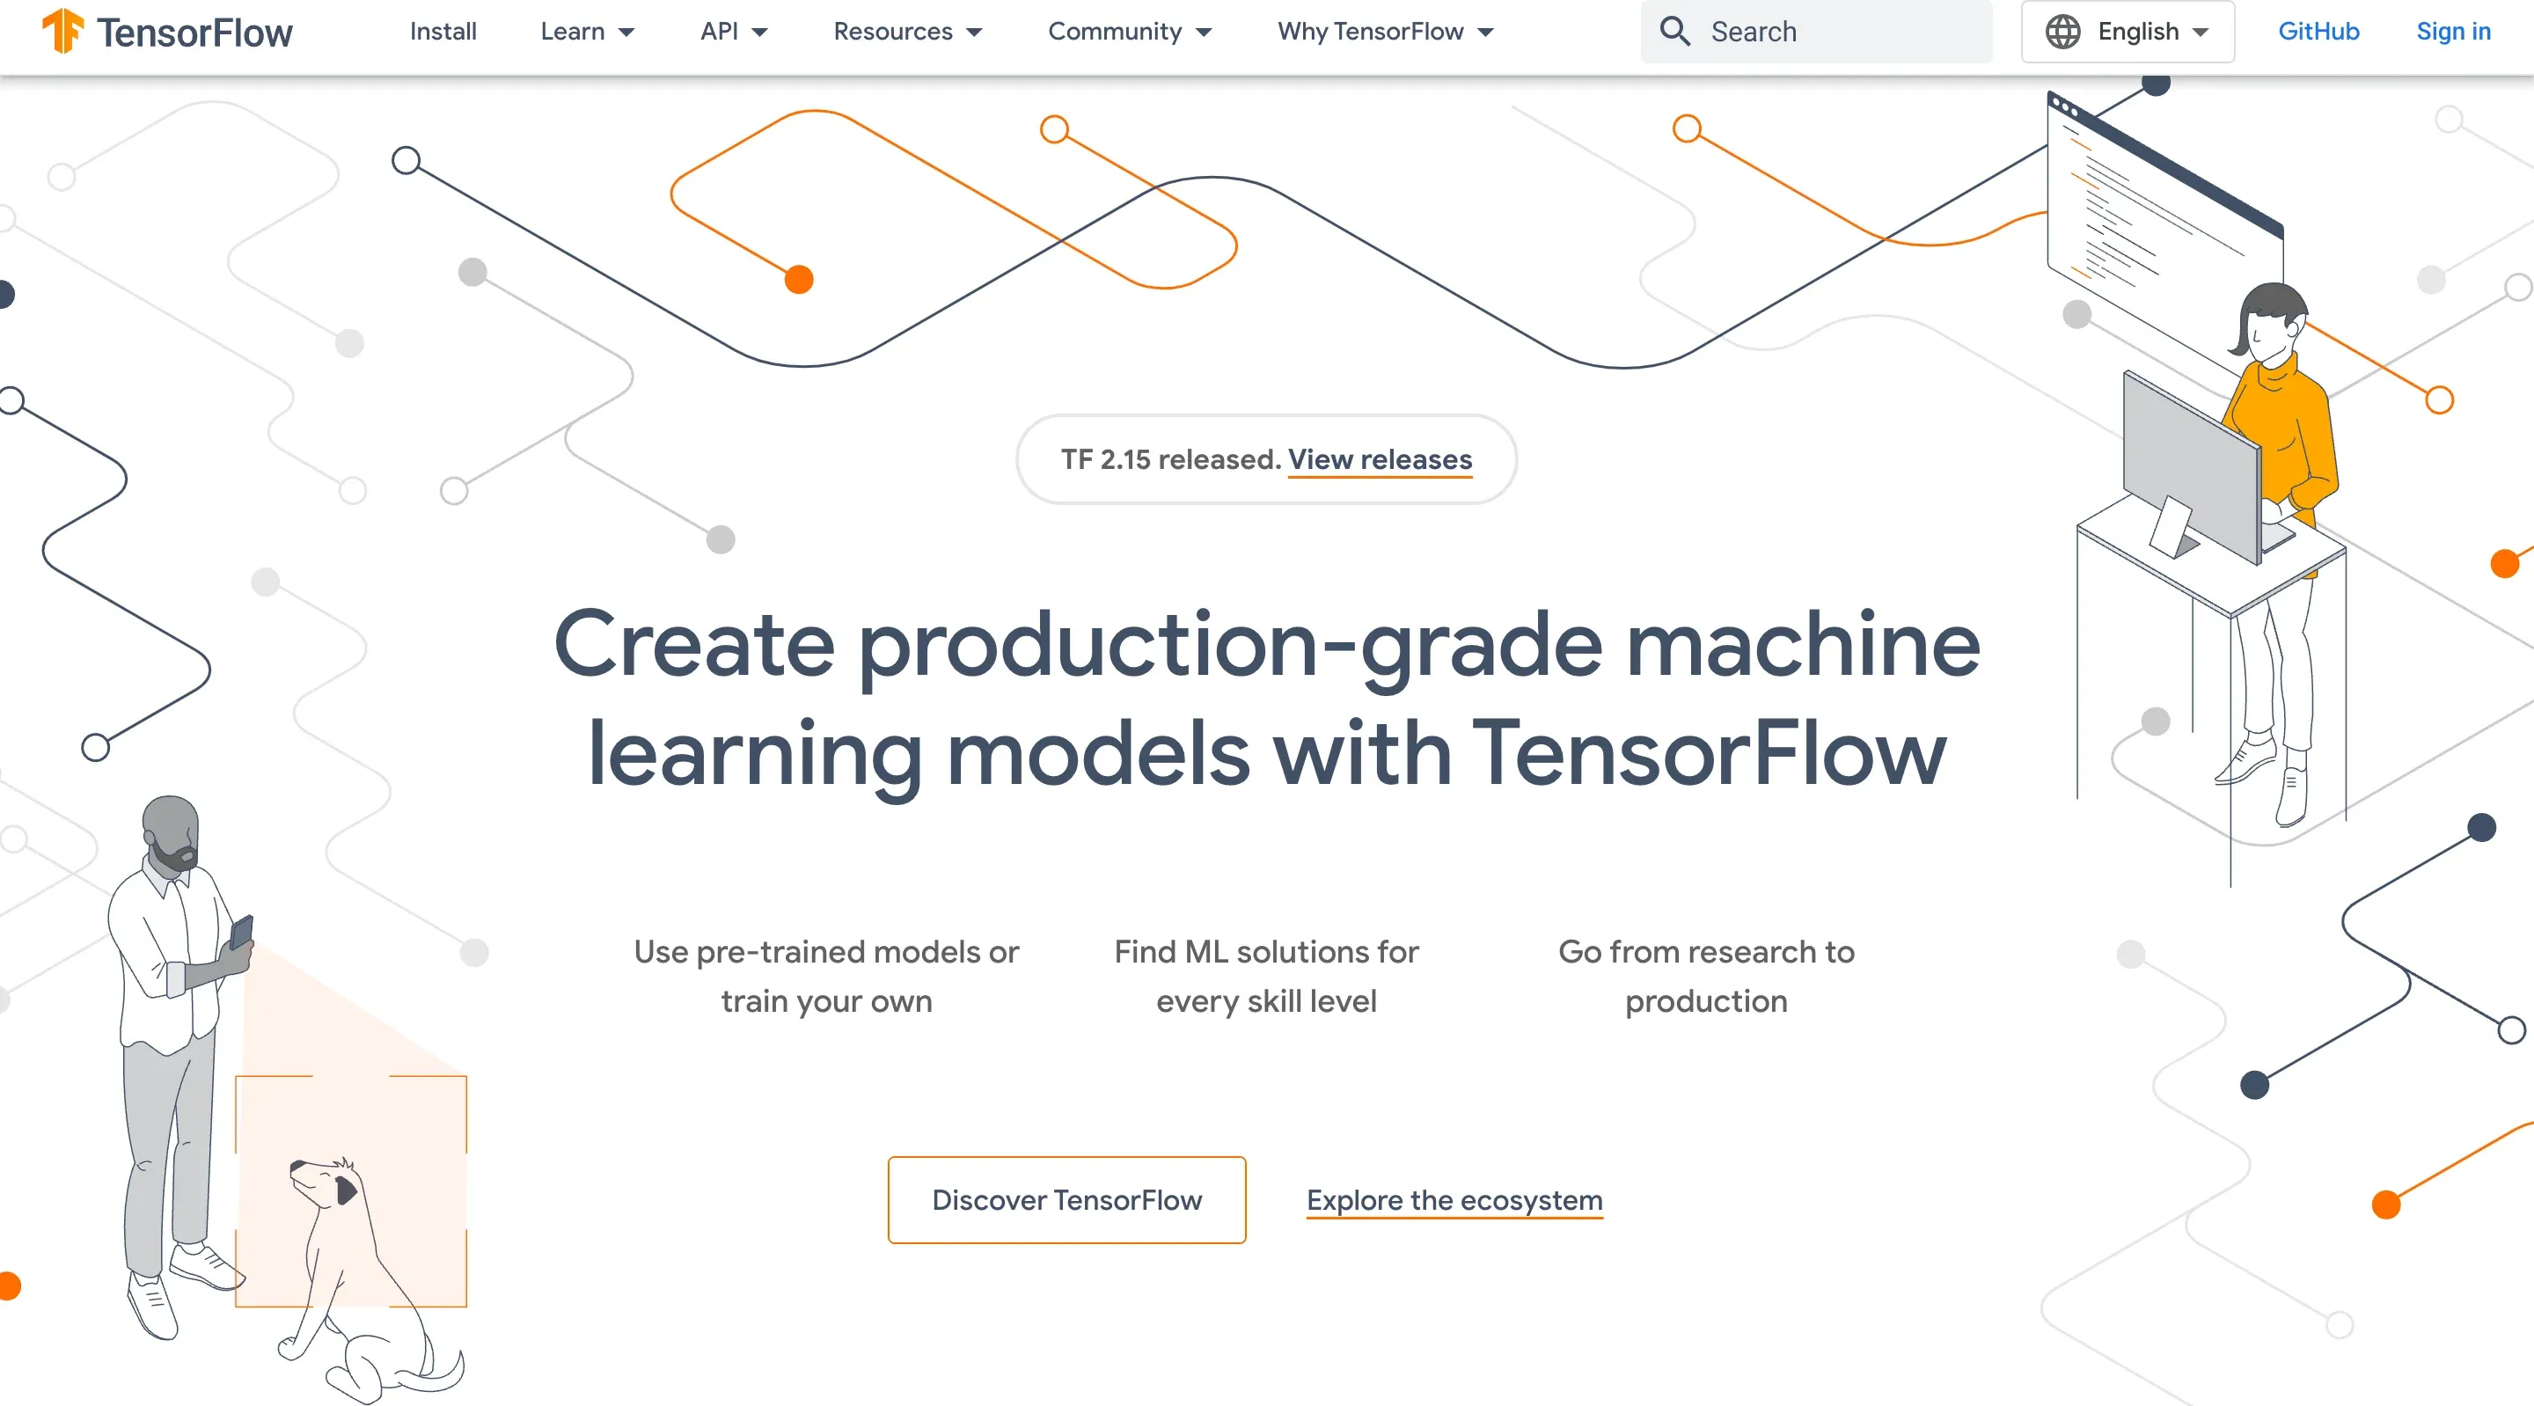
Task: Go to the GitHub link
Action: tap(2318, 32)
